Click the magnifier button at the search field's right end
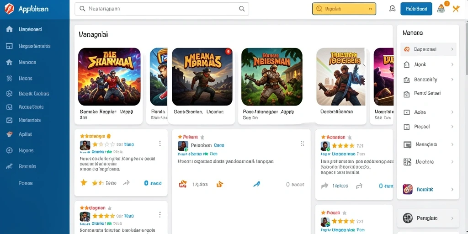The height and width of the screenshot is (234, 468). 242,9
